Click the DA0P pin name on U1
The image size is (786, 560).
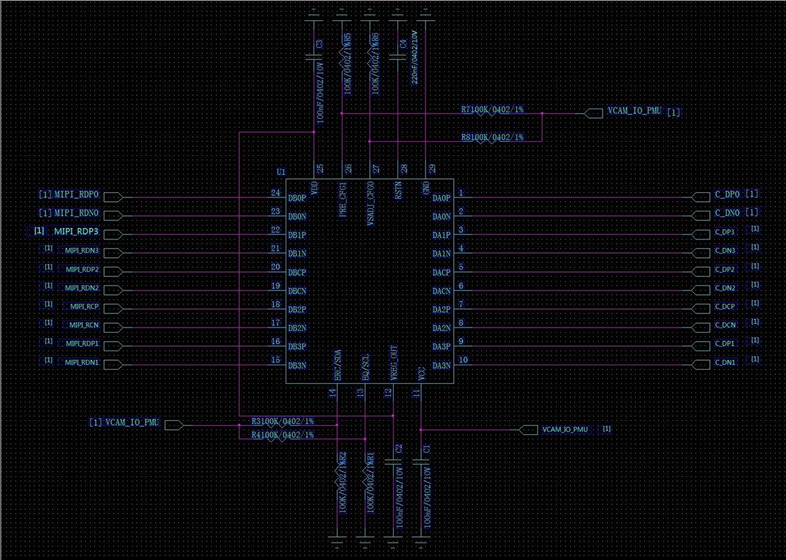point(442,198)
